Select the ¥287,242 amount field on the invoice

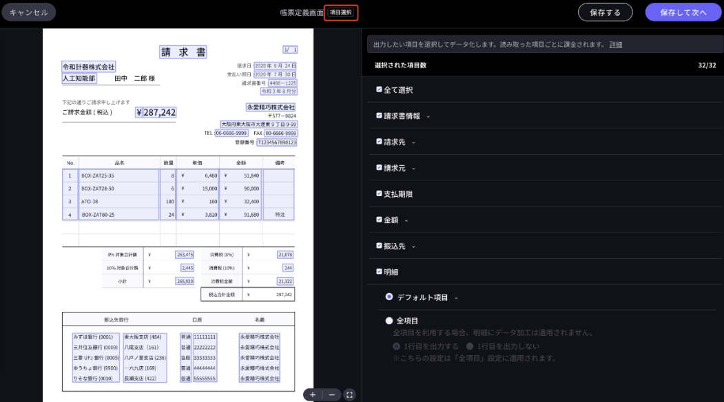(156, 112)
